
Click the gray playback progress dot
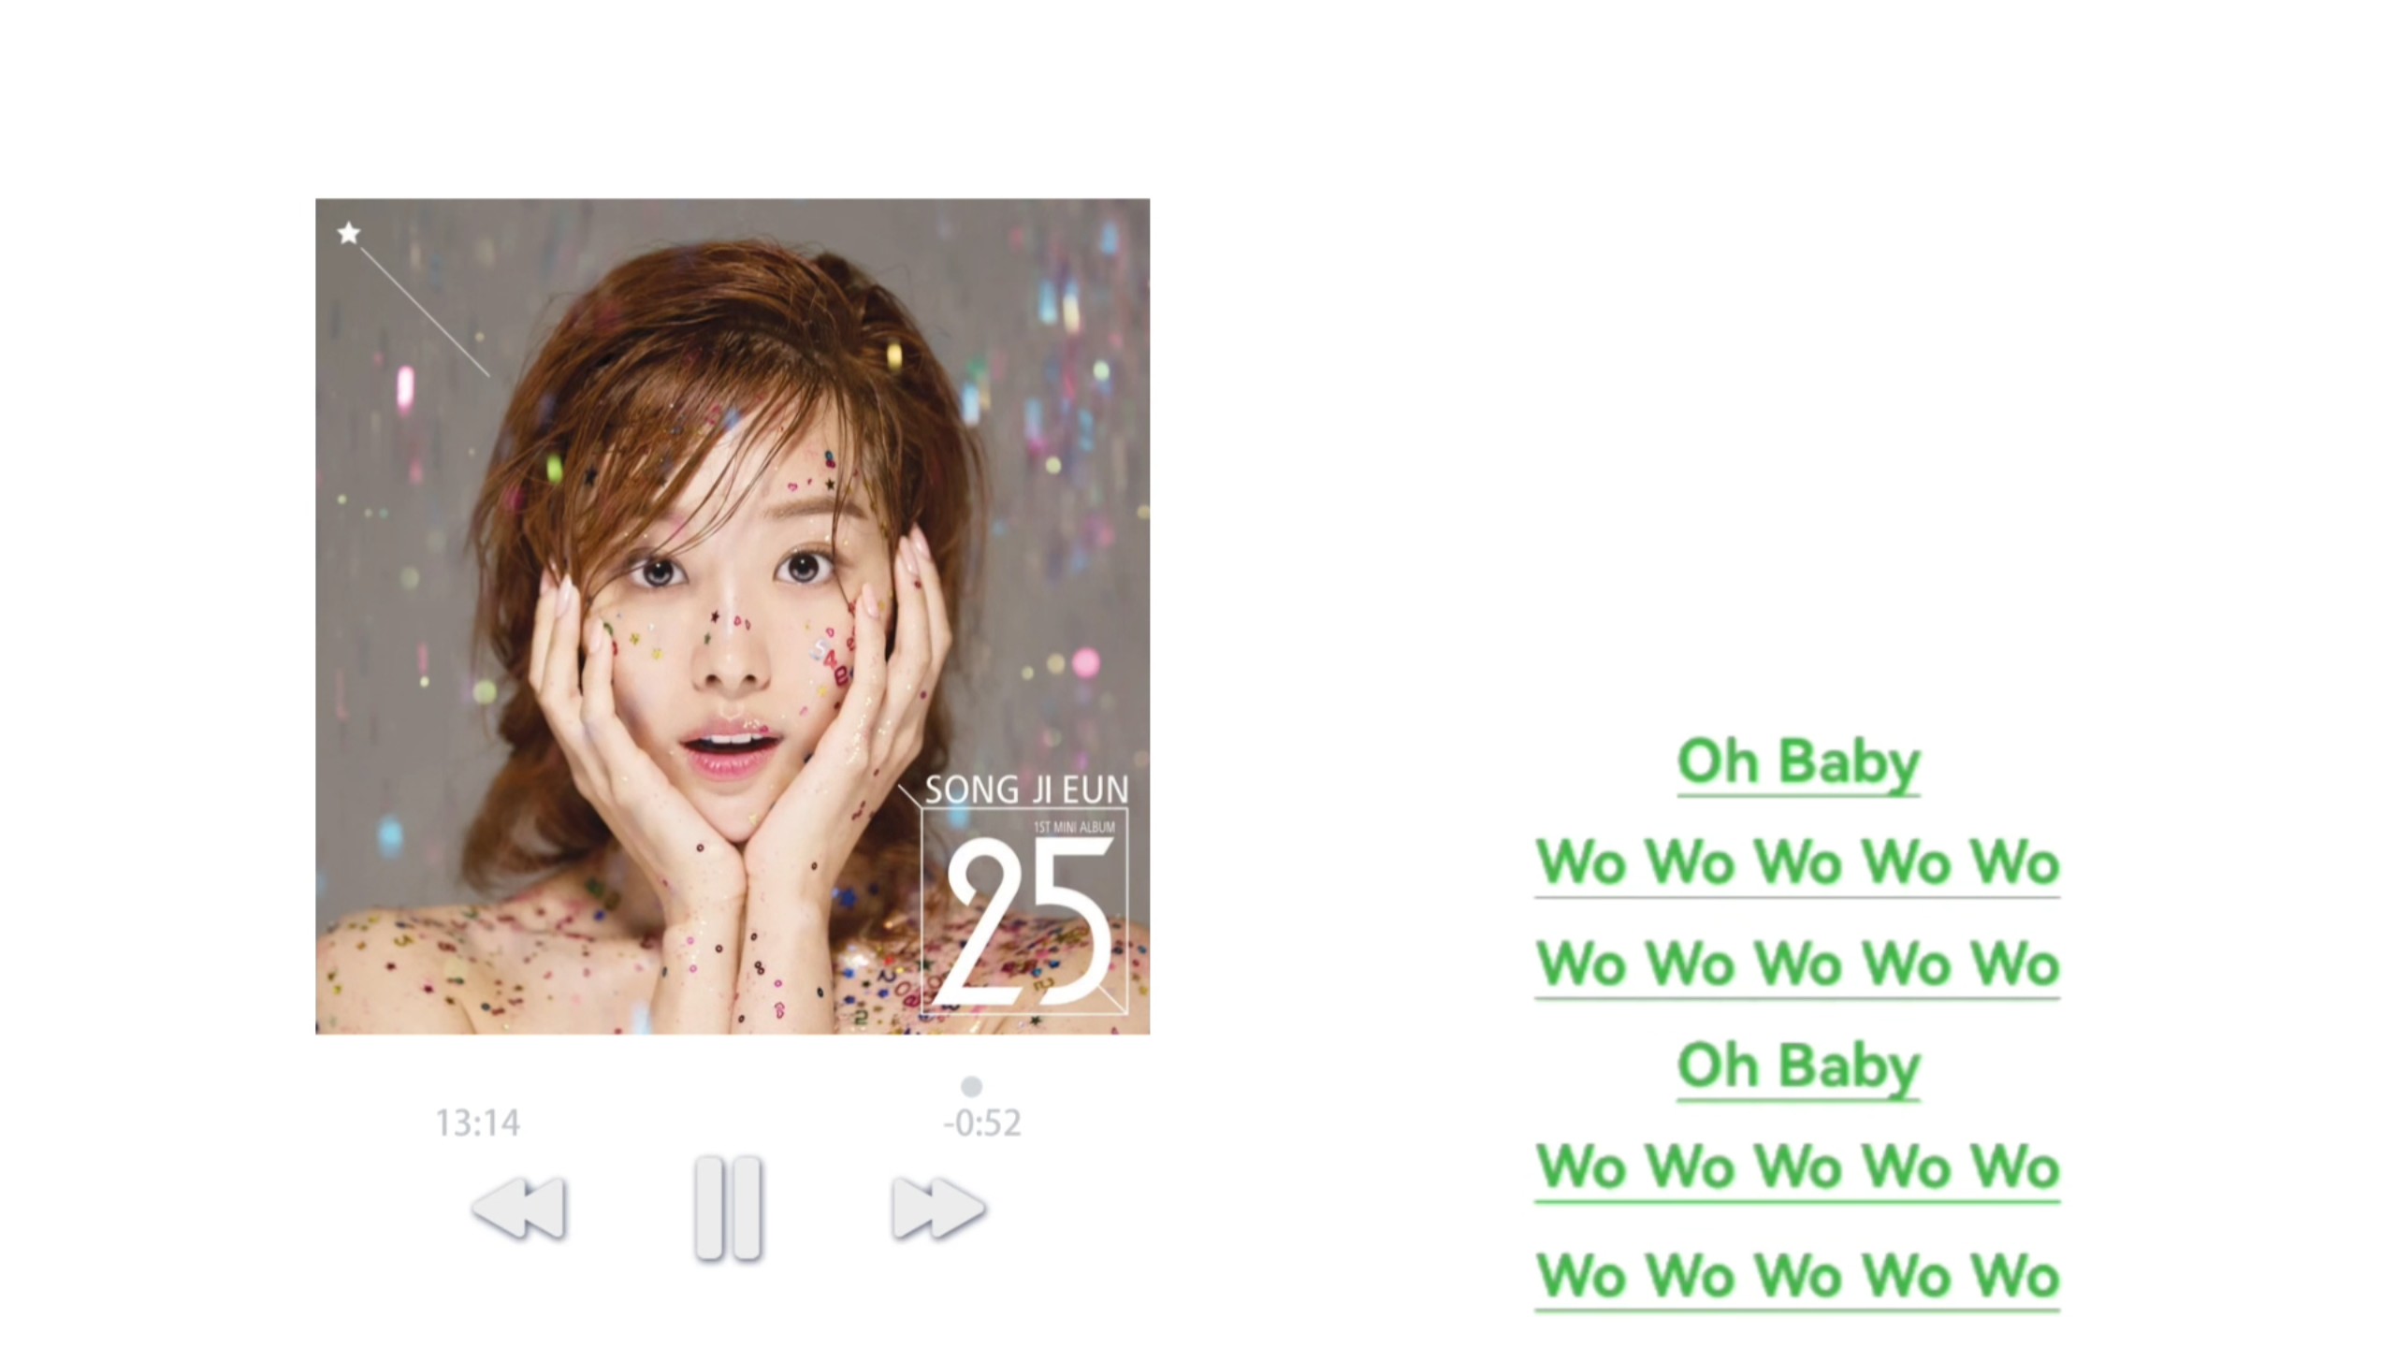pyautogui.click(x=971, y=1086)
